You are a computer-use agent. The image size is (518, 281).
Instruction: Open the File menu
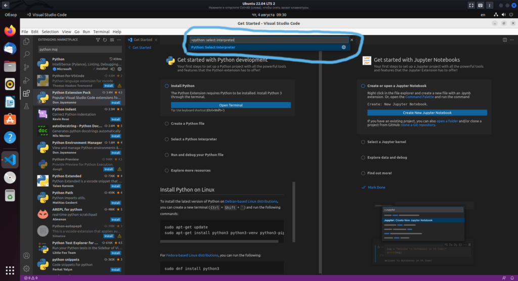(25, 32)
